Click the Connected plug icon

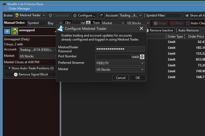[x=50, y=15]
